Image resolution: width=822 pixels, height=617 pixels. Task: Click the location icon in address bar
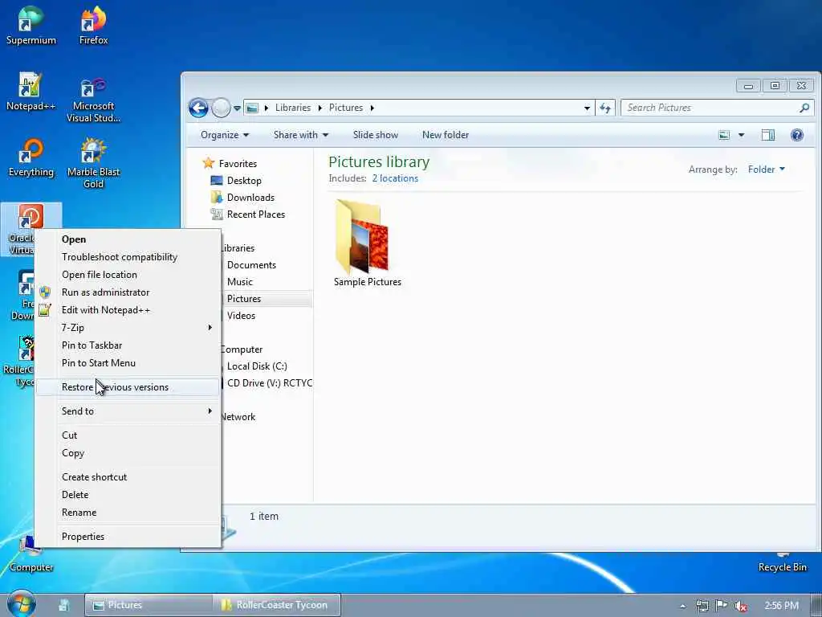[252, 108]
